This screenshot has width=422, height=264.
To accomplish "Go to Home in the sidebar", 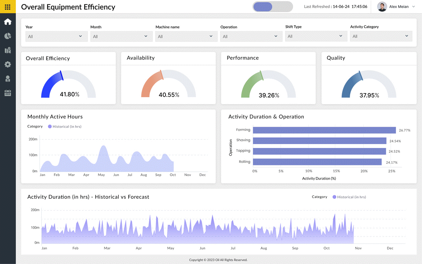I will pyautogui.click(x=8, y=22).
